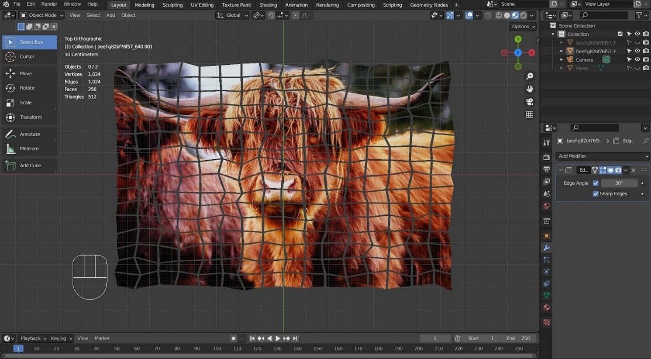Disable the Edge Angle checkbox
The height and width of the screenshot is (359, 651).
[x=596, y=183]
